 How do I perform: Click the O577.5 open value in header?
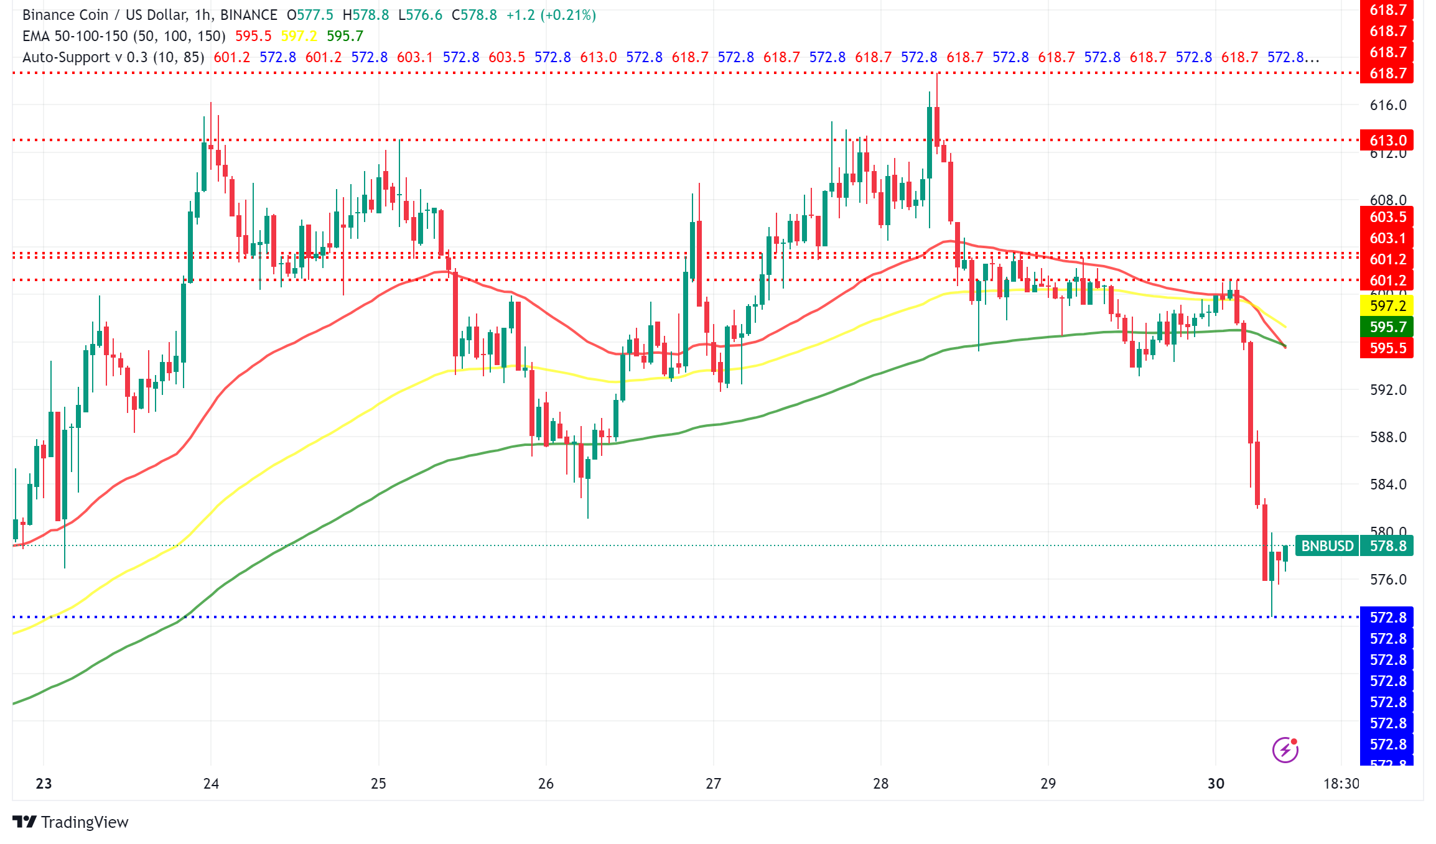pos(310,15)
